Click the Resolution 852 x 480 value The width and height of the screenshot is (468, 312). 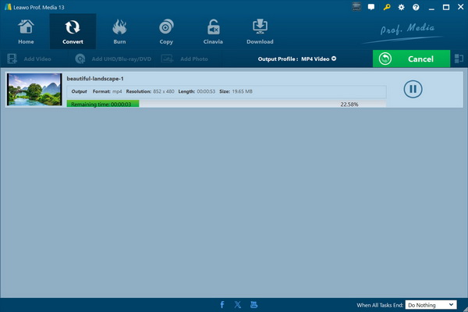point(164,91)
